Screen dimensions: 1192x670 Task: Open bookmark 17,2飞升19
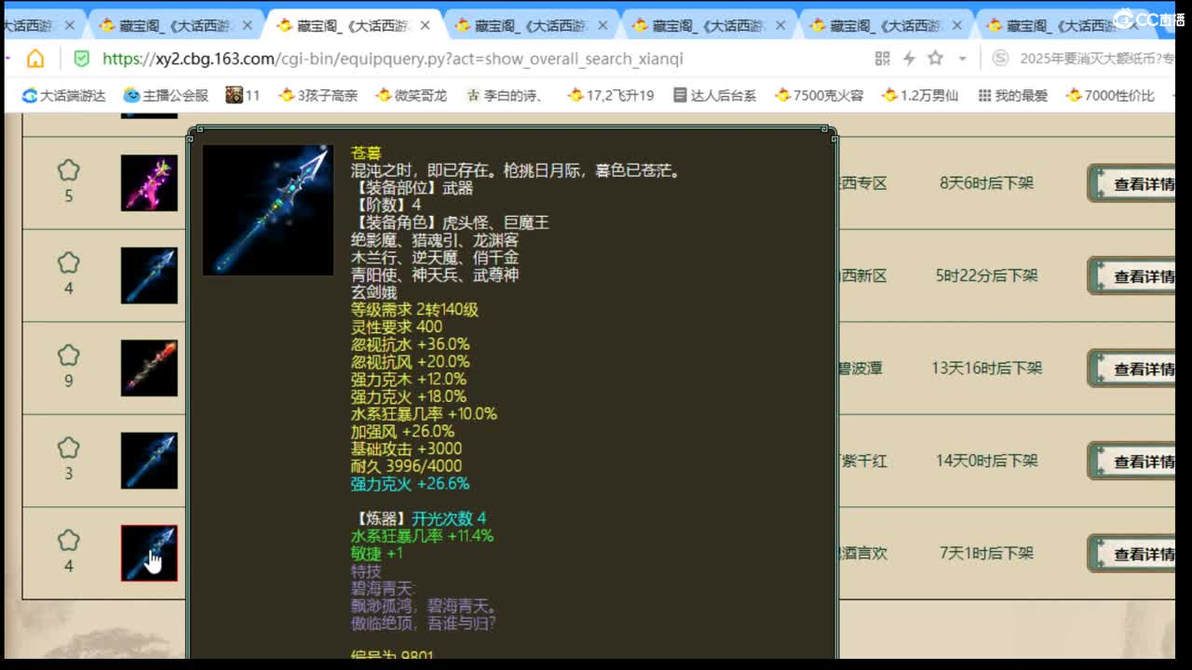tap(610, 95)
